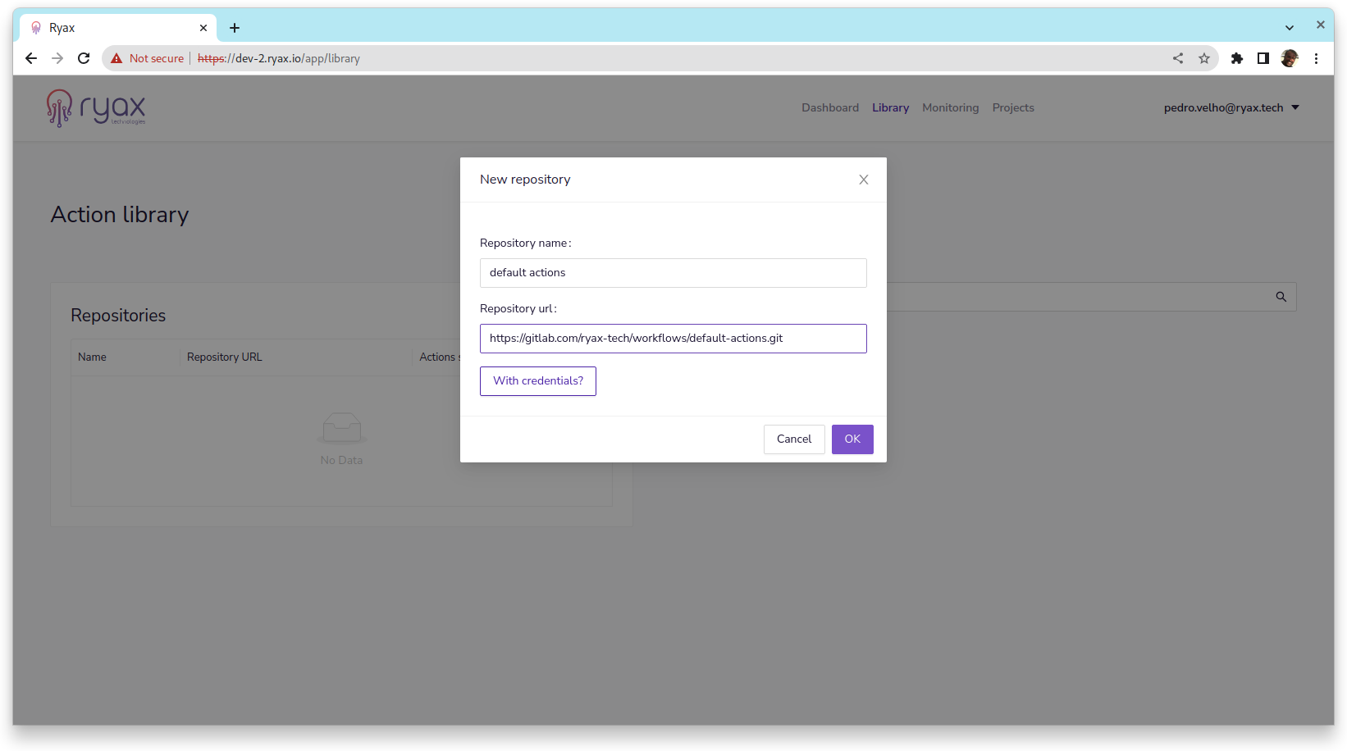Screen dimensions: 1347x751
Task: Open the Dashboard navigation item
Action: pos(829,107)
